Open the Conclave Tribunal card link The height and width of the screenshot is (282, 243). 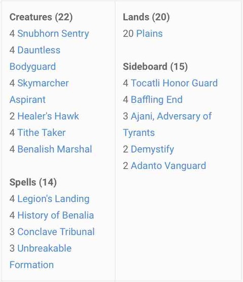tap(56, 231)
